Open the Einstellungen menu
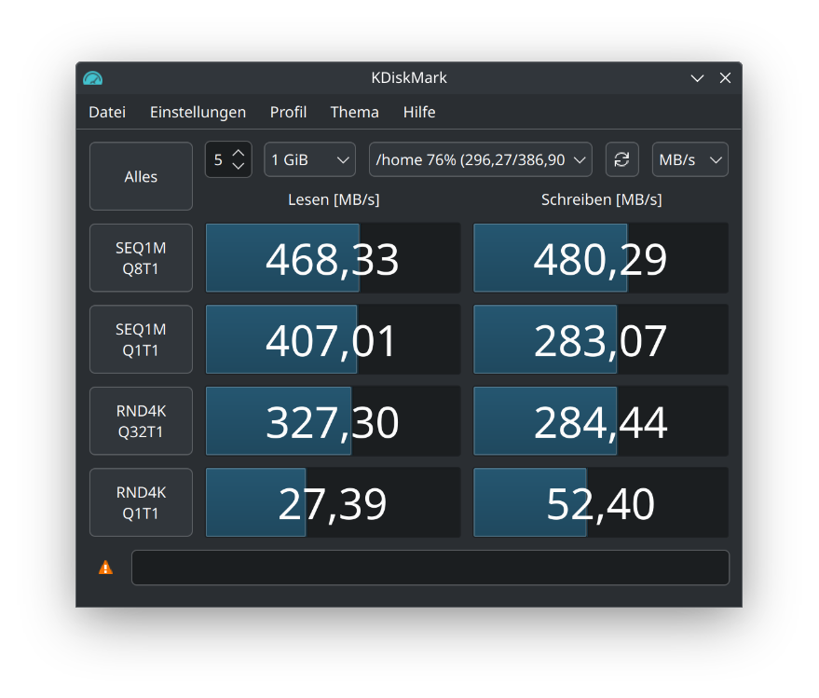The height and width of the screenshot is (698, 819). click(x=198, y=112)
